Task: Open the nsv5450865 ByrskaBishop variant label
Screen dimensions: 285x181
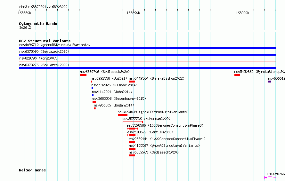Action: click(x=260, y=72)
